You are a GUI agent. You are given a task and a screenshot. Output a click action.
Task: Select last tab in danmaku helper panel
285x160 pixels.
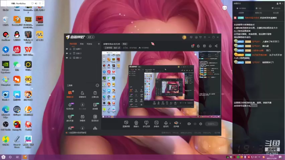[276, 13]
